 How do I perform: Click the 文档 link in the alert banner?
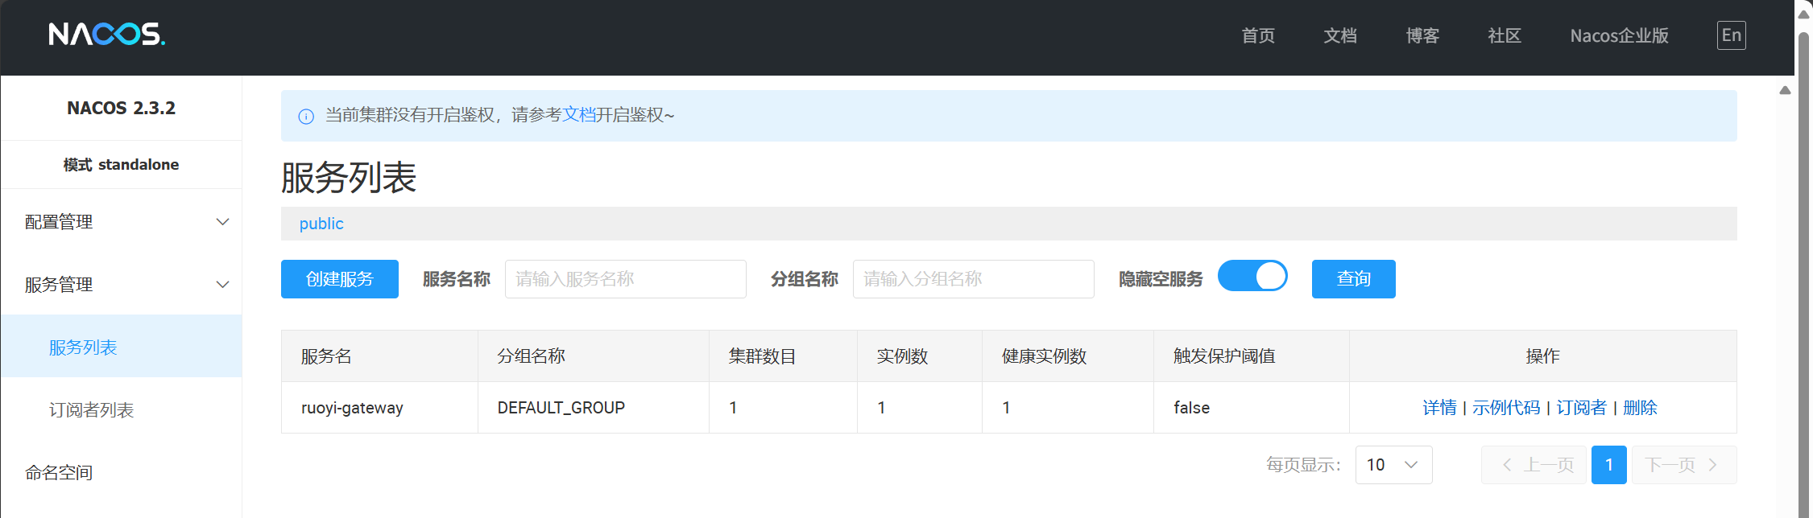coord(578,115)
